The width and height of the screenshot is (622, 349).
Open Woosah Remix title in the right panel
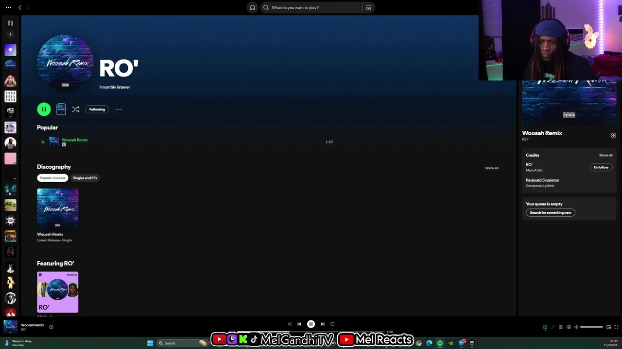tap(542, 133)
